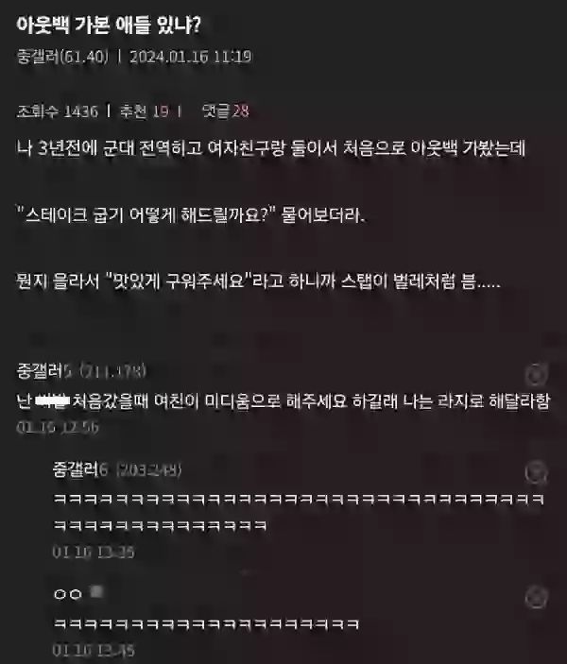This screenshot has height=664, width=567.
Task: Open commenter 중갤러5 (211.178) profile
Action: [x=81, y=371]
